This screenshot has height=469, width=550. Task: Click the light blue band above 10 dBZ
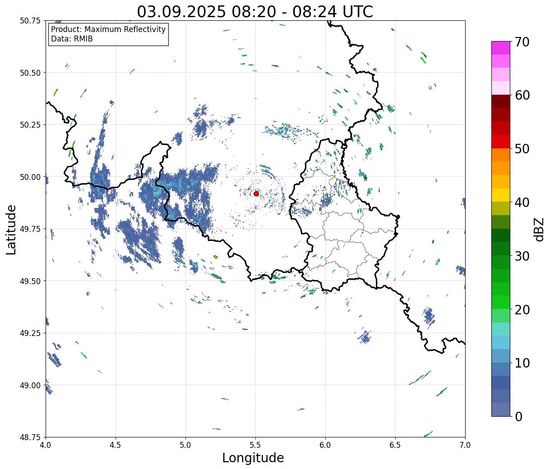coord(501,342)
